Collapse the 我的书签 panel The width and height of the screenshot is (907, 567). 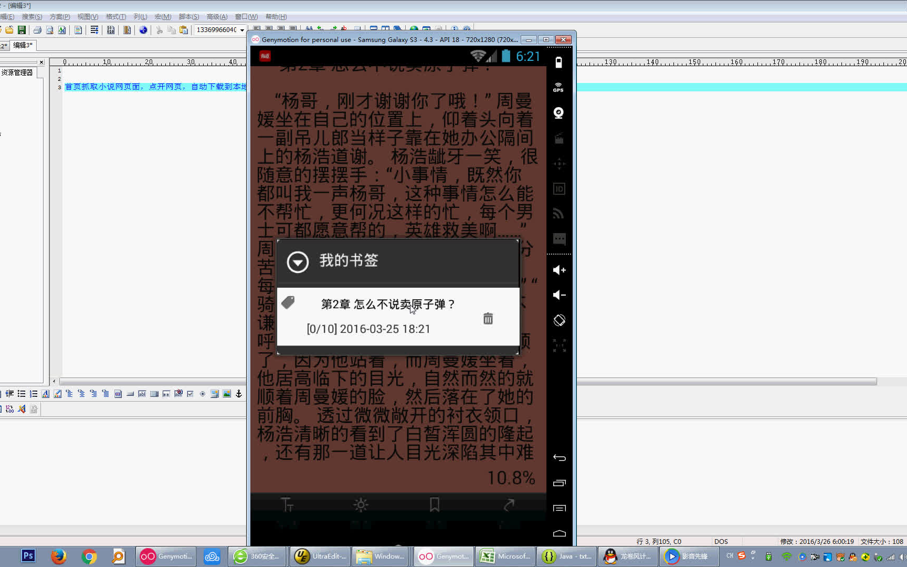297,261
